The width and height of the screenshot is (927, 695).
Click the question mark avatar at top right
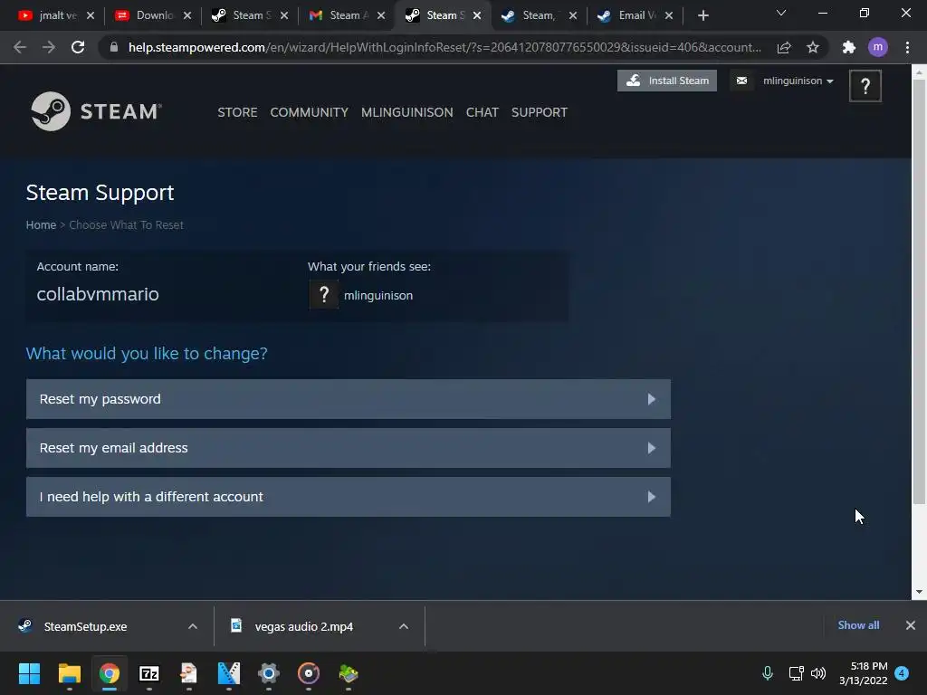[x=865, y=86]
